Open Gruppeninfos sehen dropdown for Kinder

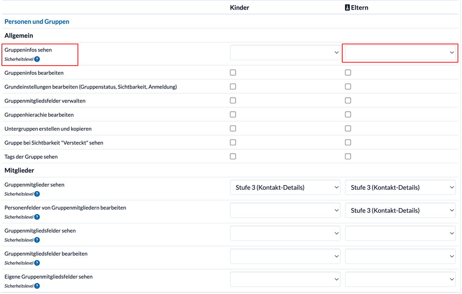coord(285,52)
